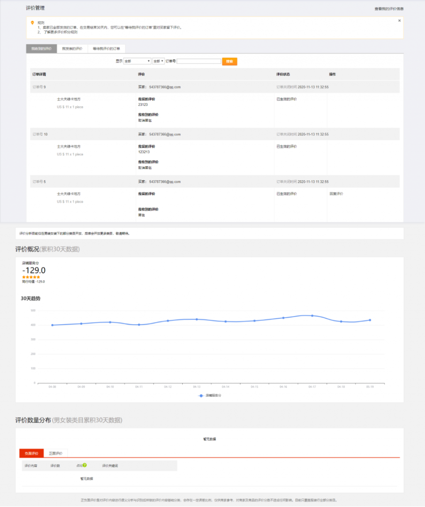Click the green question mark next to 占比
This screenshot has height=507, width=425.
click(x=85, y=465)
